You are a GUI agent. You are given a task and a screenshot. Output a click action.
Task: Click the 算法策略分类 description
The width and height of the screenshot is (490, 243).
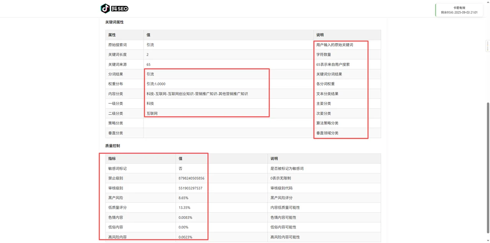coord(327,123)
